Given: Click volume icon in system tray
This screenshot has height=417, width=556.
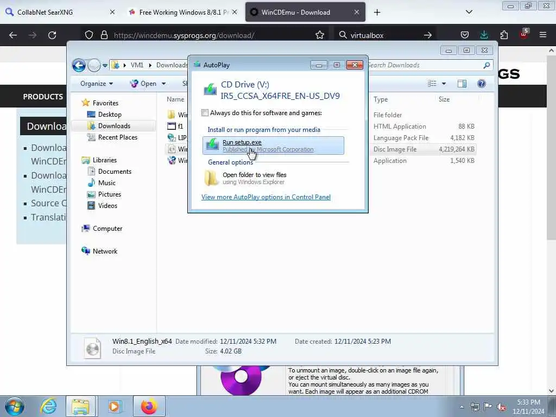Looking at the screenshot, I should [501, 407].
